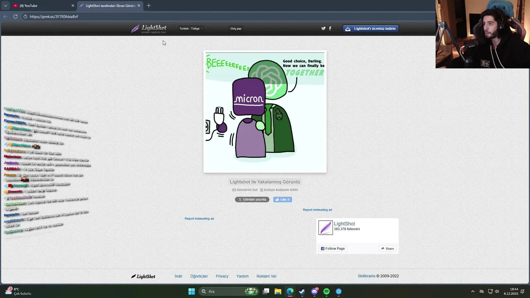
Task: Open the Windows Start menu
Action: [192, 291]
